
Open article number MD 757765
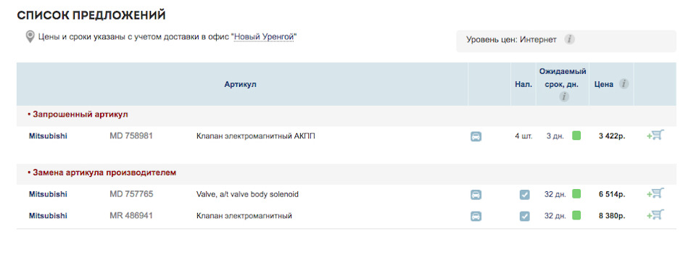pyautogui.click(x=131, y=194)
